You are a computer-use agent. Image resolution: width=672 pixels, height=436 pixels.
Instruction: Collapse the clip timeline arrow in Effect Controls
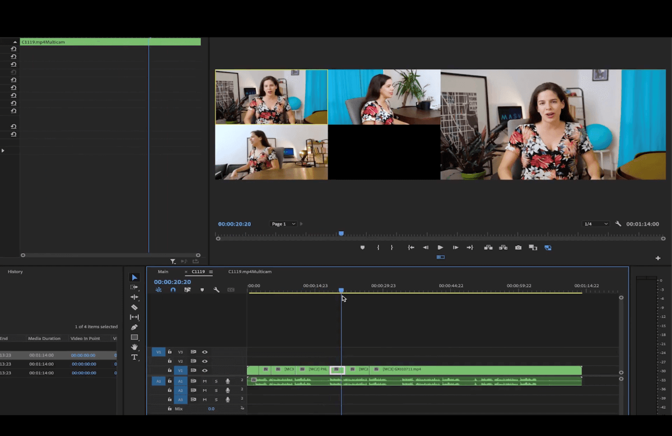(15, 42)
